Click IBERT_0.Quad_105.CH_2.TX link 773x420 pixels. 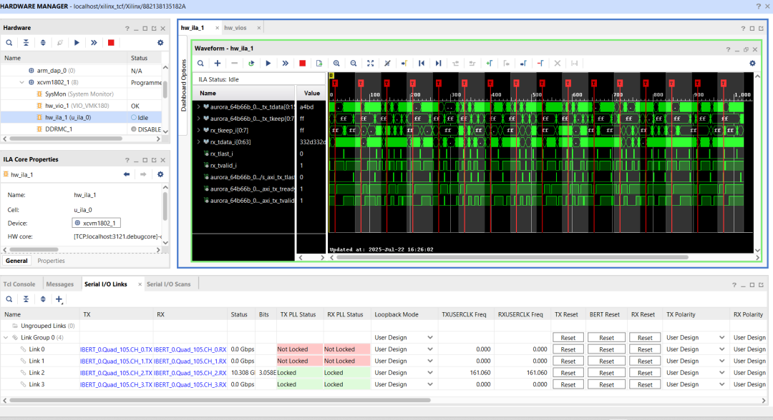(x=116, y=373)
